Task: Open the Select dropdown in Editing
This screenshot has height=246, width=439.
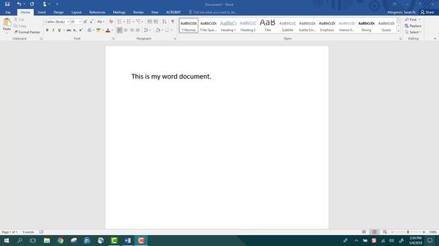Action: pos(413,32)
